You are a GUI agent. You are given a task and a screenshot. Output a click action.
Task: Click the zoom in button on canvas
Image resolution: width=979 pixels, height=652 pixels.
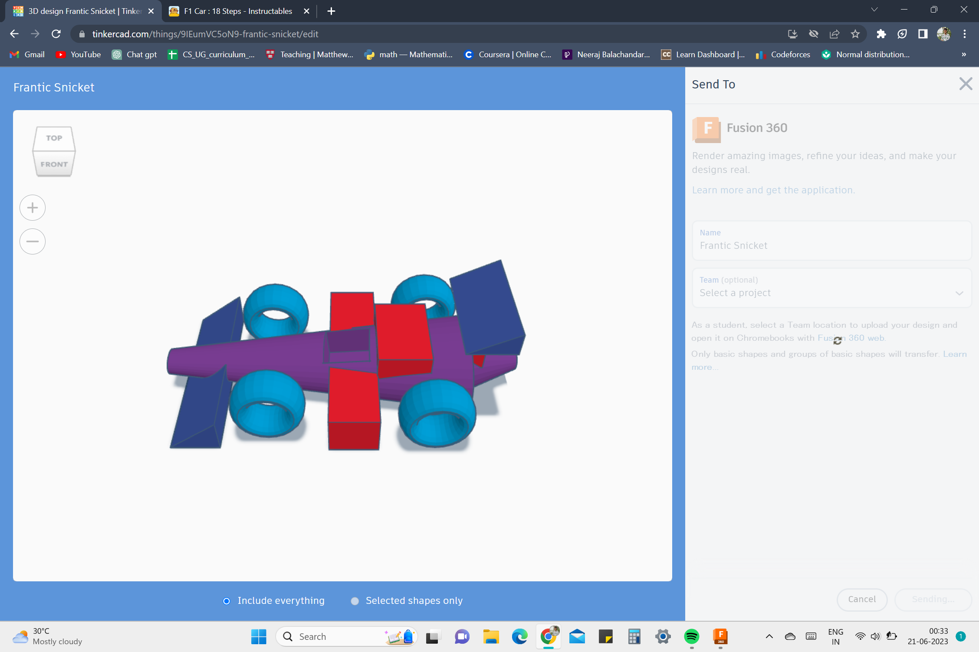tap(32, 207)
